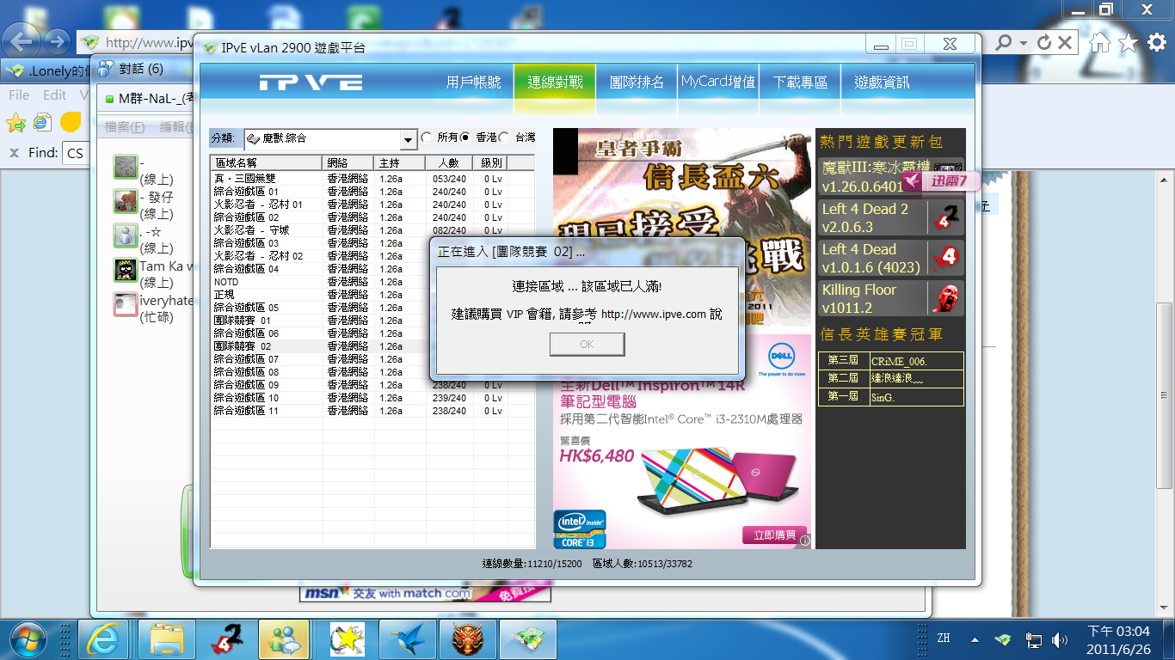Switch to the 團隊排名 tab
The image size is (1175, 660).
coord(637,82)
